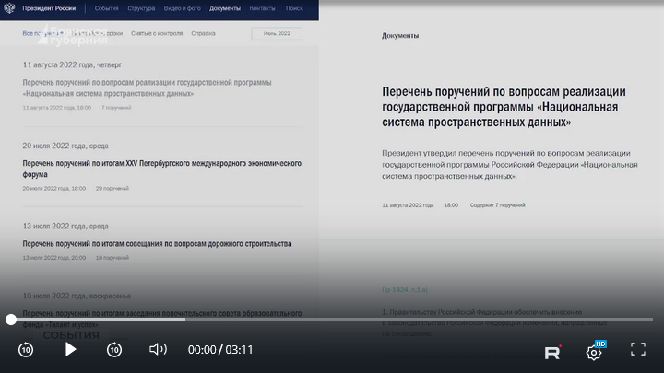Click the video progress bar
664x373 pixels.
pos(332,320)
